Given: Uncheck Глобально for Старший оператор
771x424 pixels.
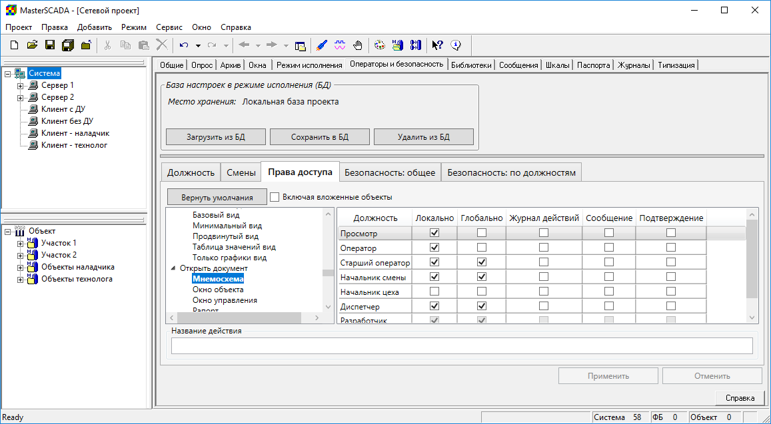Looking at the screenshot, I should 481,262.
